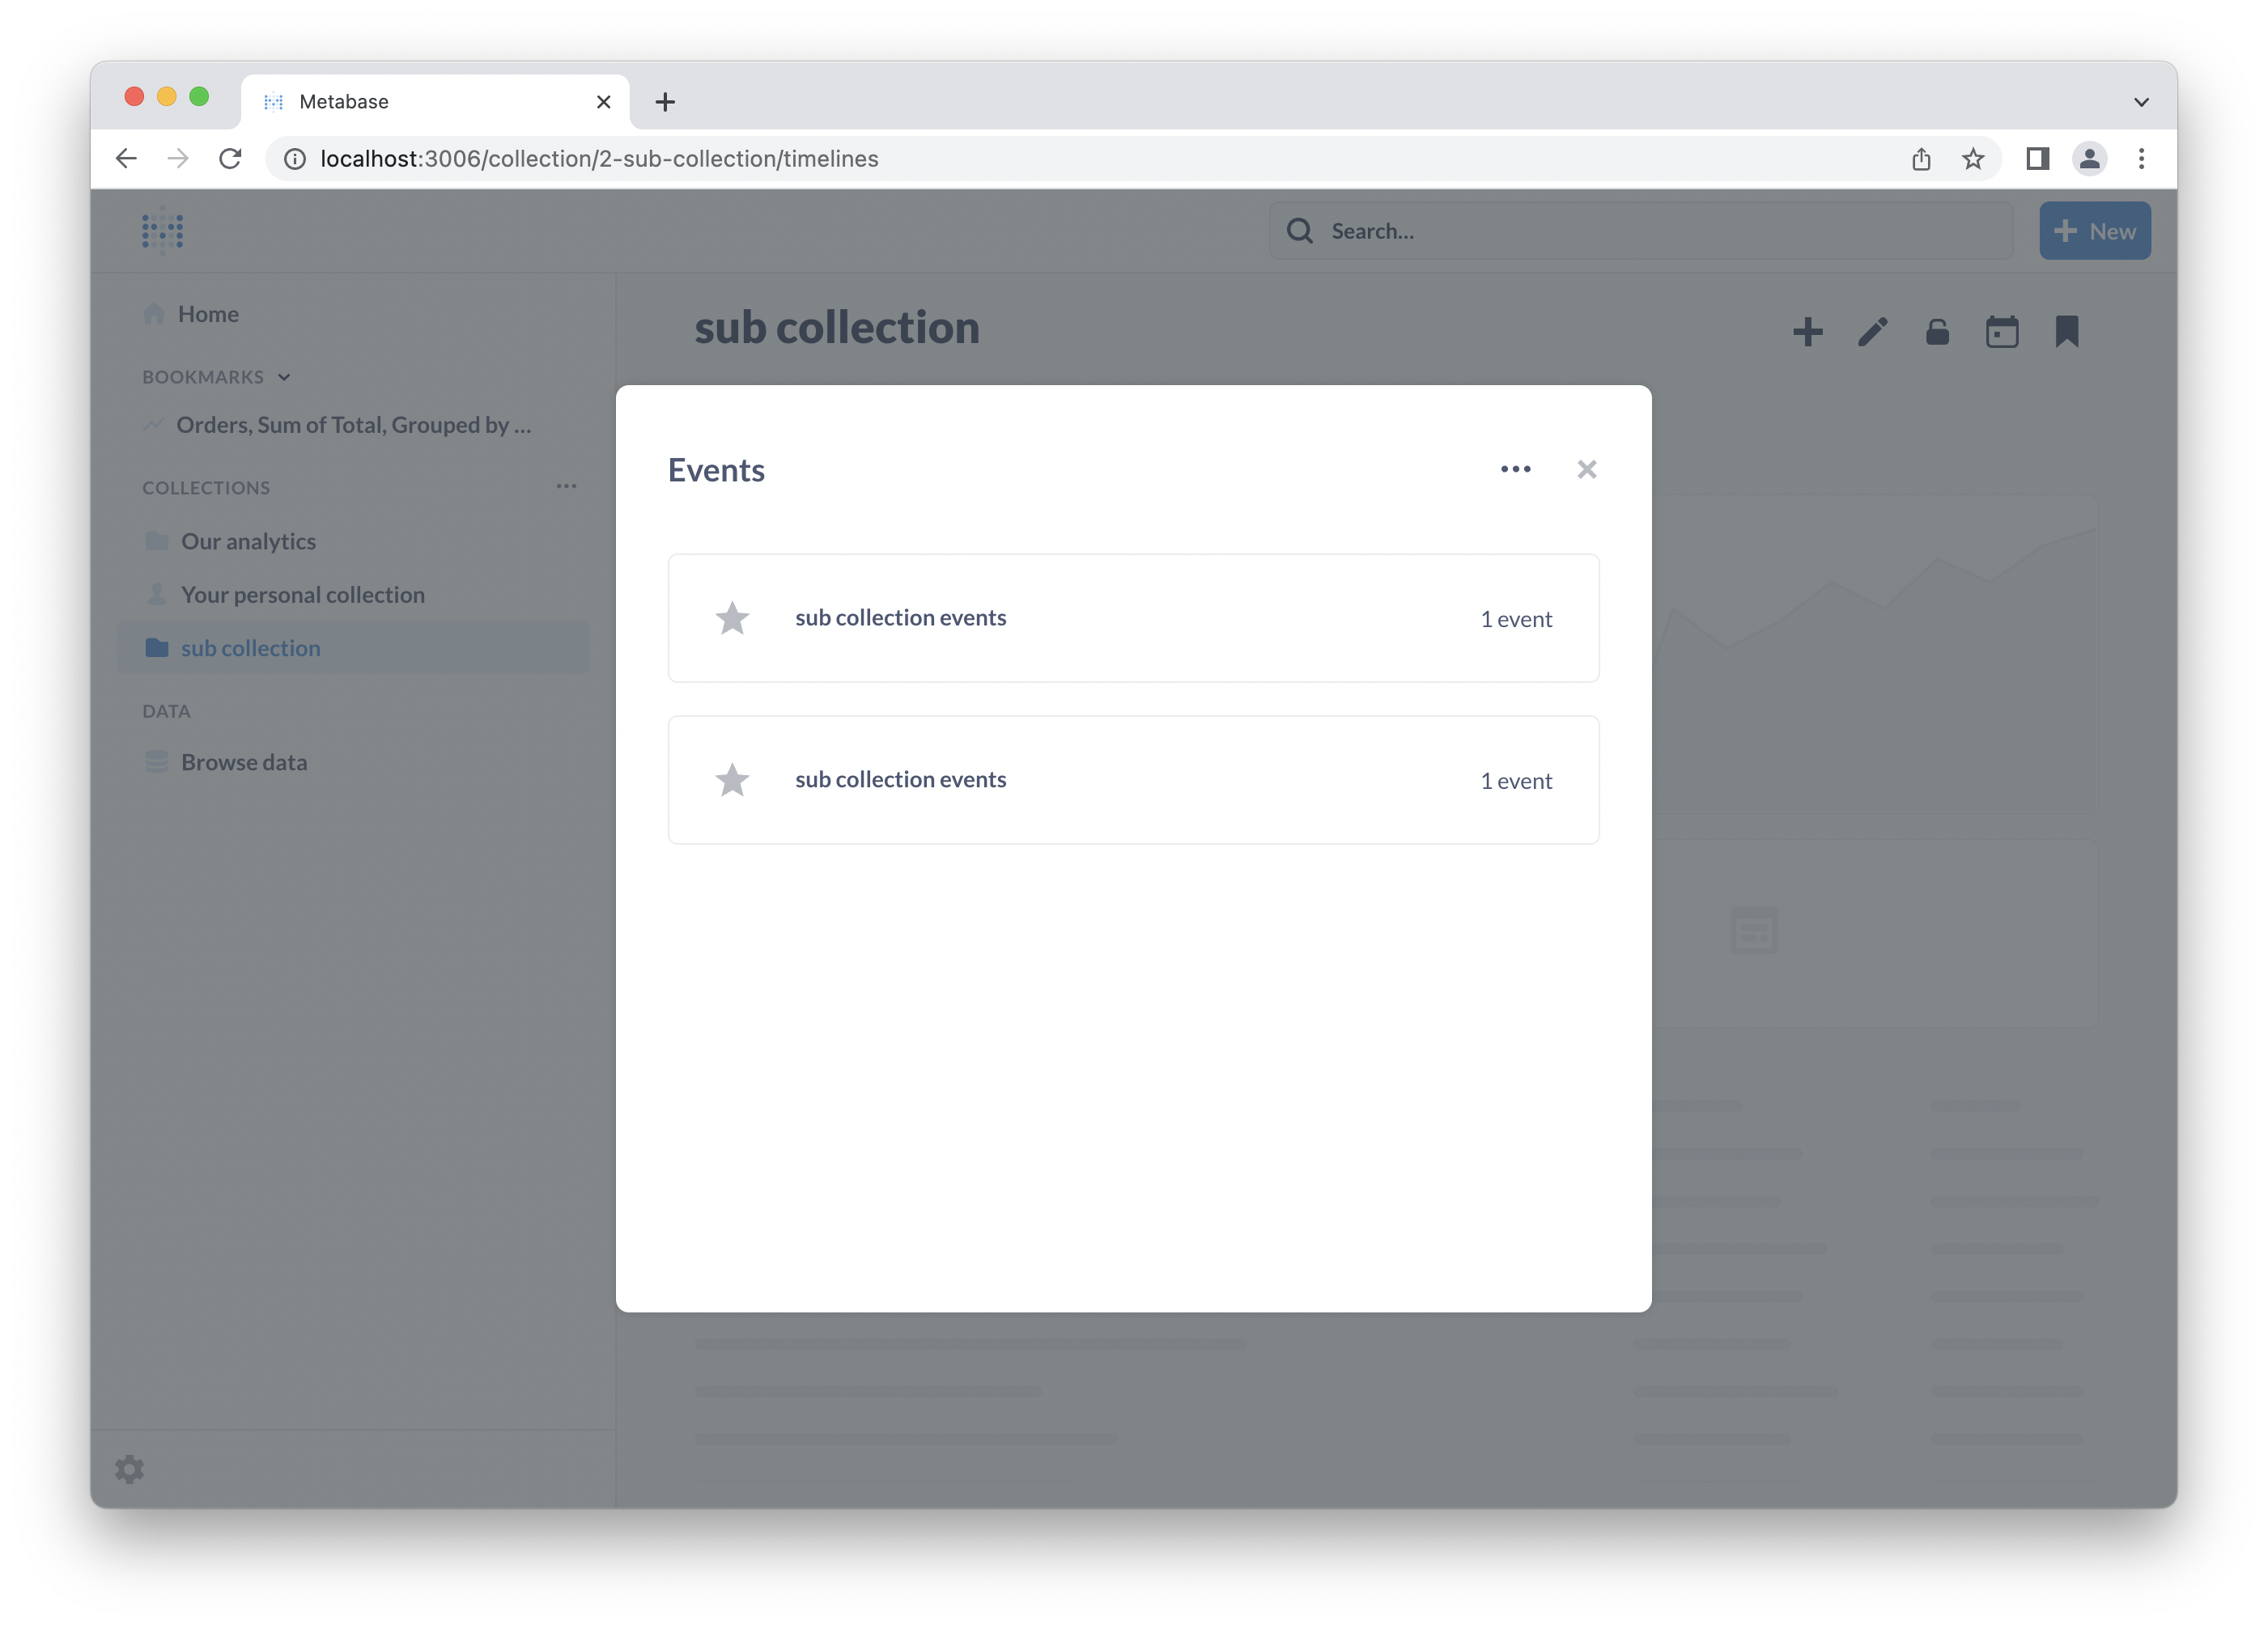
Task: Click the New button
Action: 2095,230
